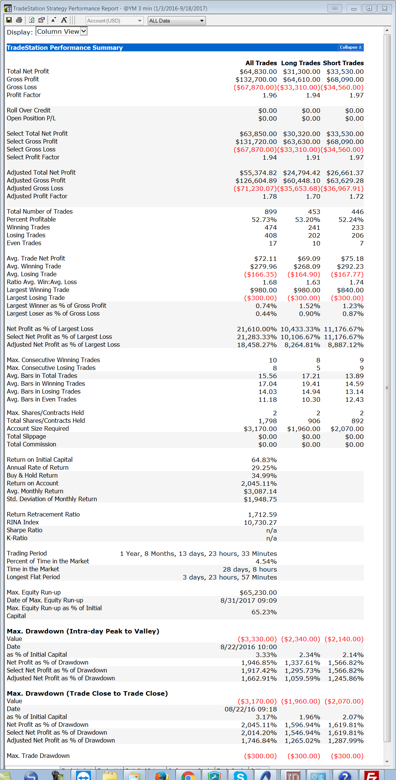Open Firefox from the taskbar
Image resolution: width=396 pixels, height=780 pixels.
162,775
